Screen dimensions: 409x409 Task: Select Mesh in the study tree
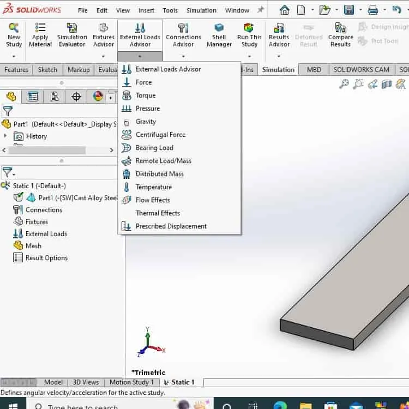(33, 246)
